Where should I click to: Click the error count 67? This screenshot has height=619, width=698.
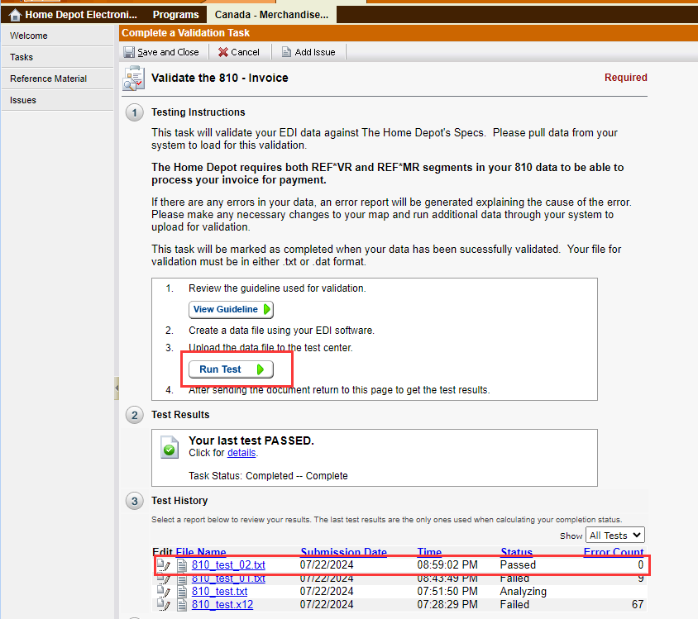point(638,605)
